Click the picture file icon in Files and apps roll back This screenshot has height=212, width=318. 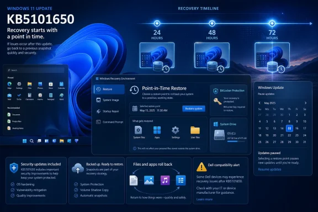[149, 180]
